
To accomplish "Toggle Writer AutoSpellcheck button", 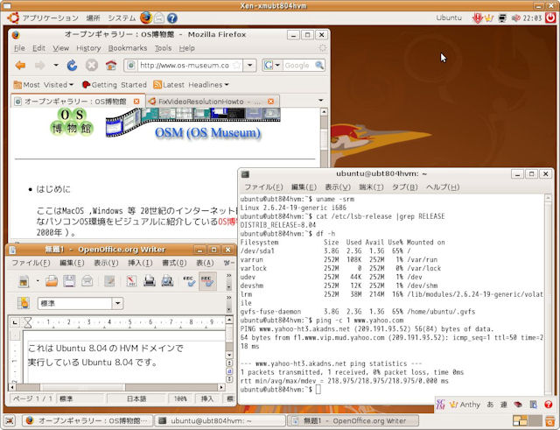I will (x=207, y=281).
